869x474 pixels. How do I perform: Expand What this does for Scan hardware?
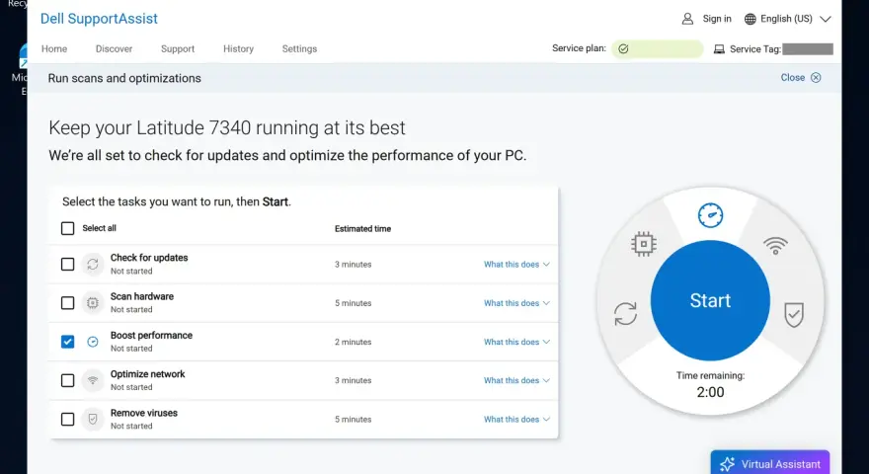(x=516, y=303)
